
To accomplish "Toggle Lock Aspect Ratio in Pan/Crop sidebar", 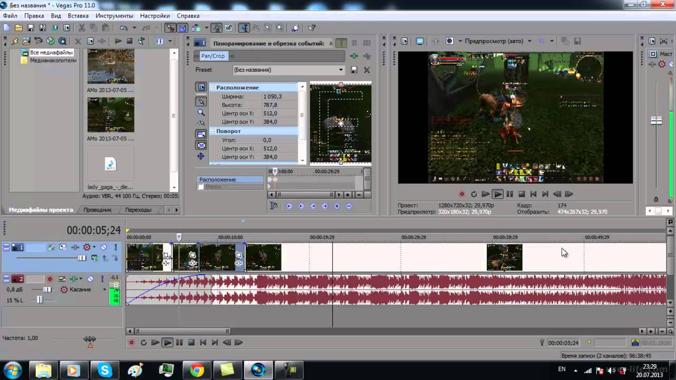I will [201, 135].
